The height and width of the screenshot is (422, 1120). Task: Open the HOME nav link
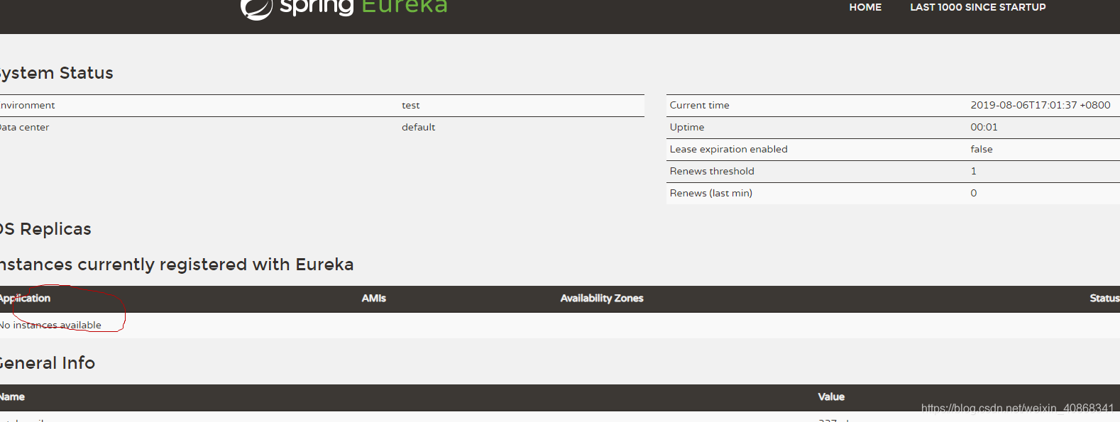click(865, 7)
